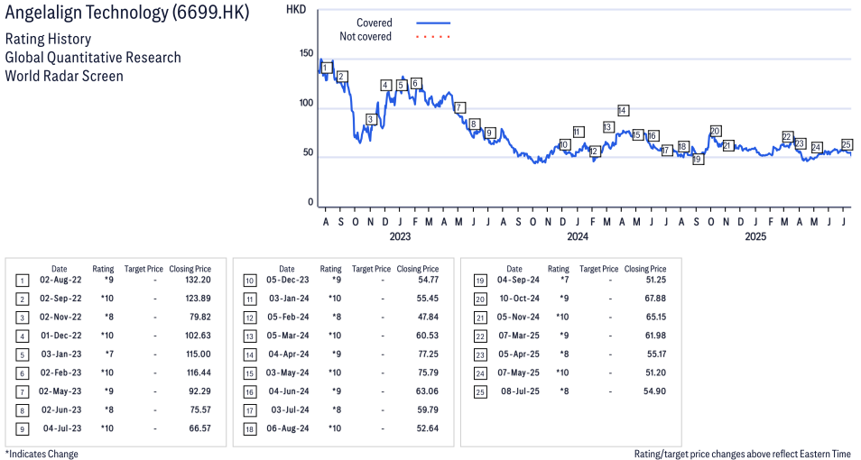Select the closing price 132.20
The width and height of the screenshot is (861, 460).
click(198, 280)
